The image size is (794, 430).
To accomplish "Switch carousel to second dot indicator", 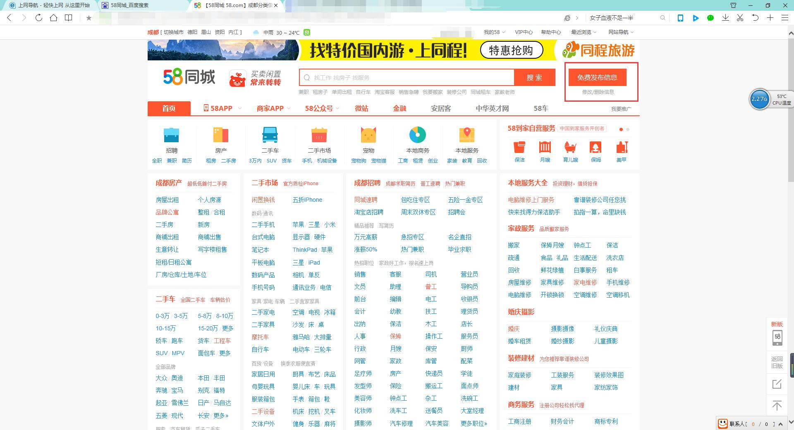I will [628, 129].
